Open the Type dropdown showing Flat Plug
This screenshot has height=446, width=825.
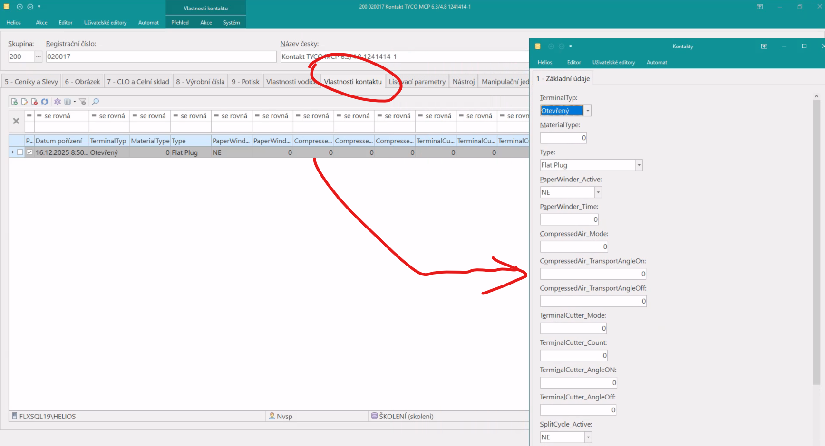pos(639,165)
